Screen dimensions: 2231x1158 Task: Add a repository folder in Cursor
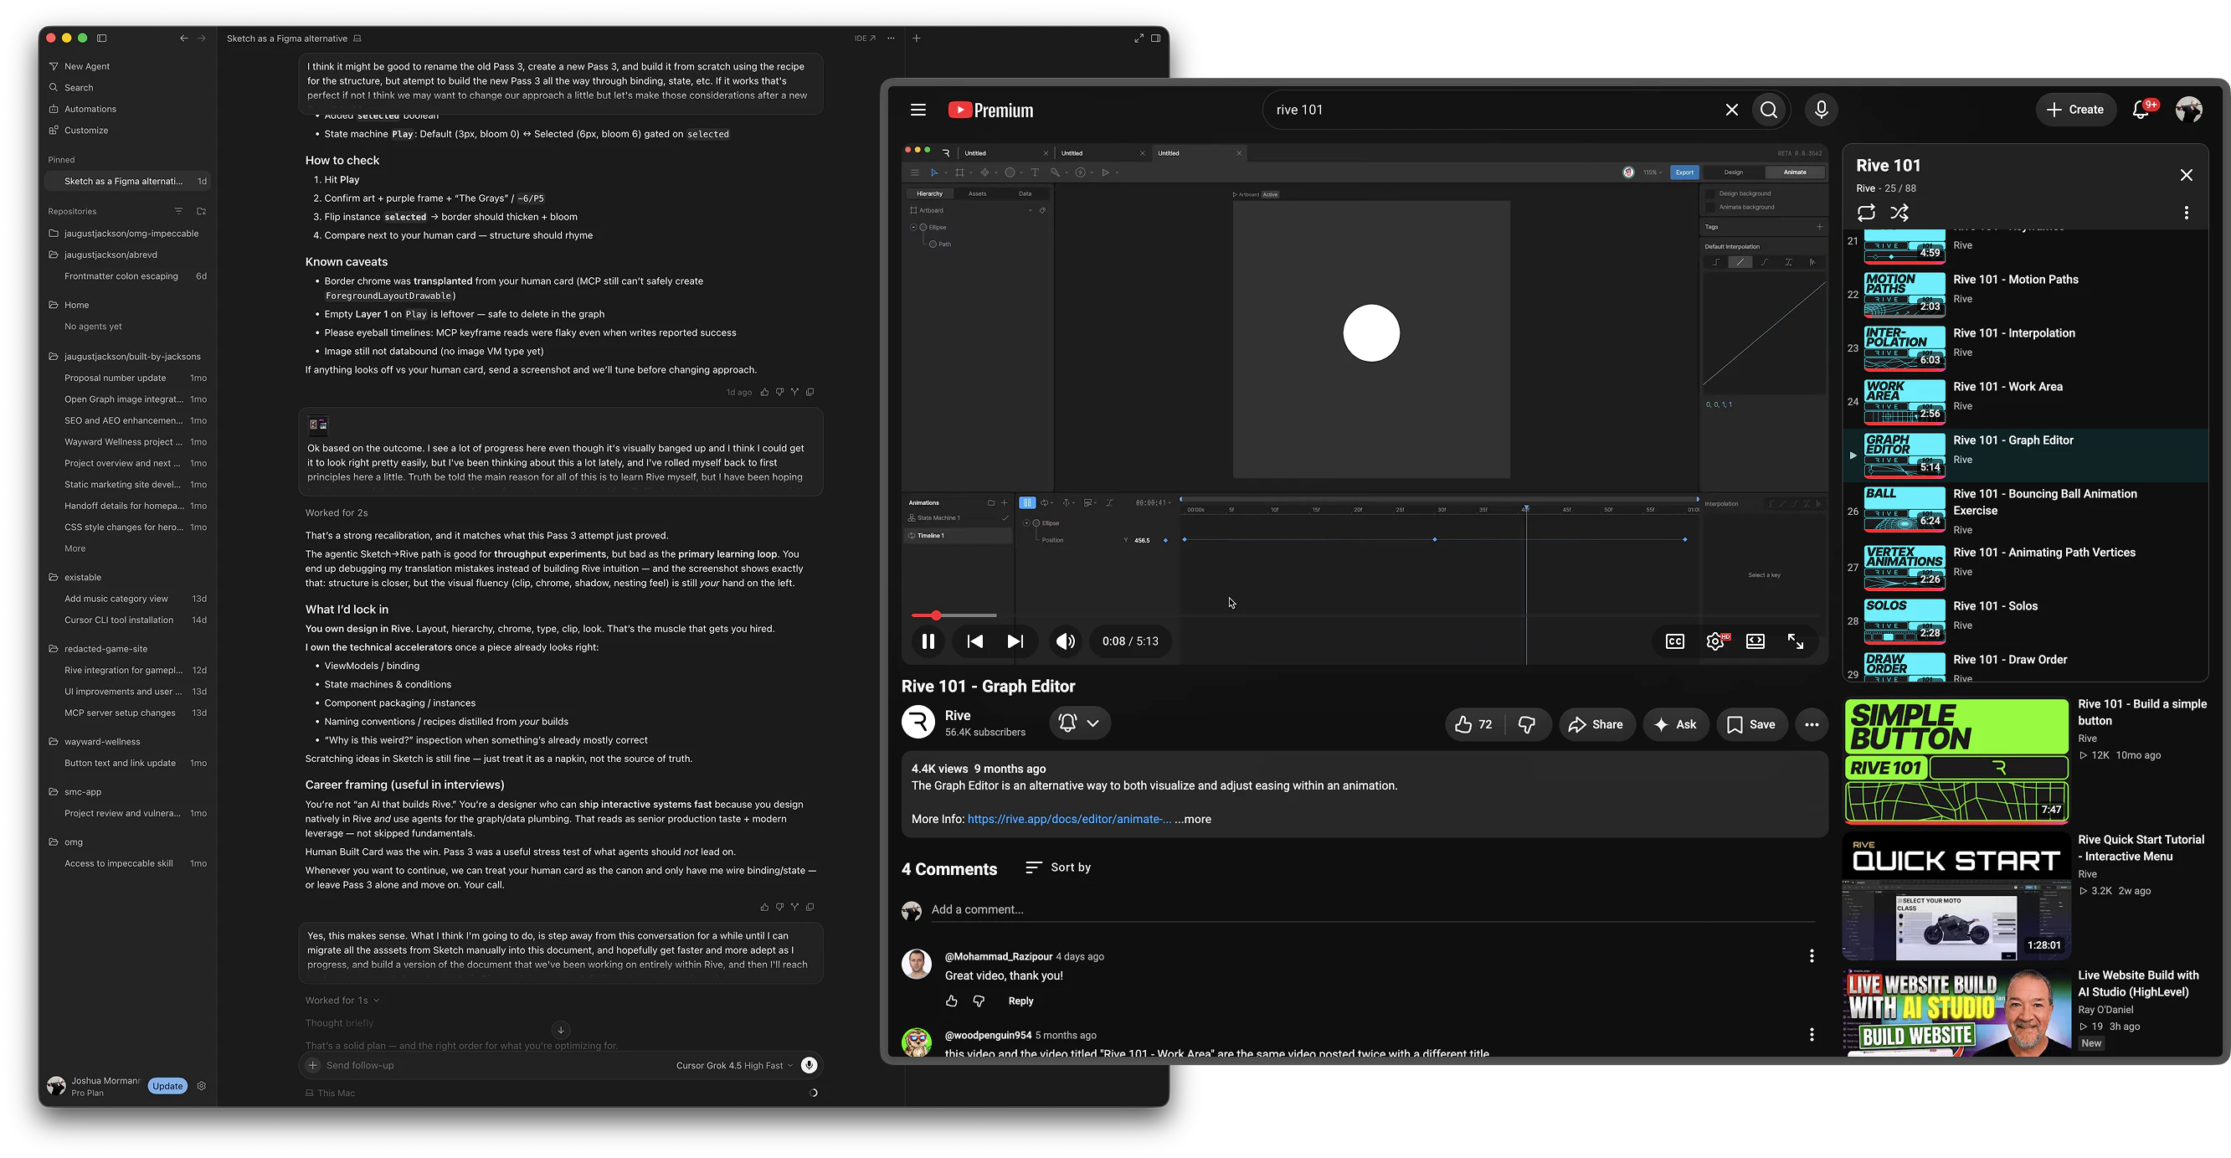pyautogui.click(x=201, y=211)
